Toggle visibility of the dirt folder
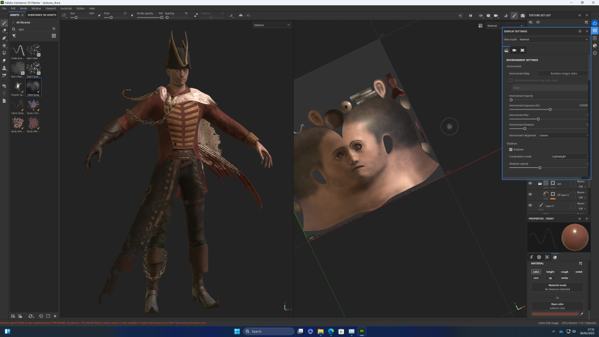 [x=530, y=184]
